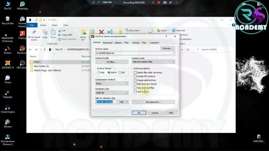Select the ZIP archive format option
This screenshot has width=269, height=151.
tap(121, 73)
